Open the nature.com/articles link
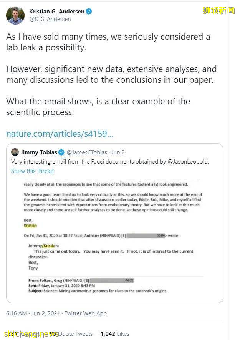This screenshot has width=240, height=340. [x=60, y=134]
